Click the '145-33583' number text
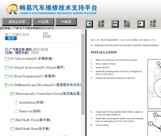161x136 pixels. tap(47, 35)
